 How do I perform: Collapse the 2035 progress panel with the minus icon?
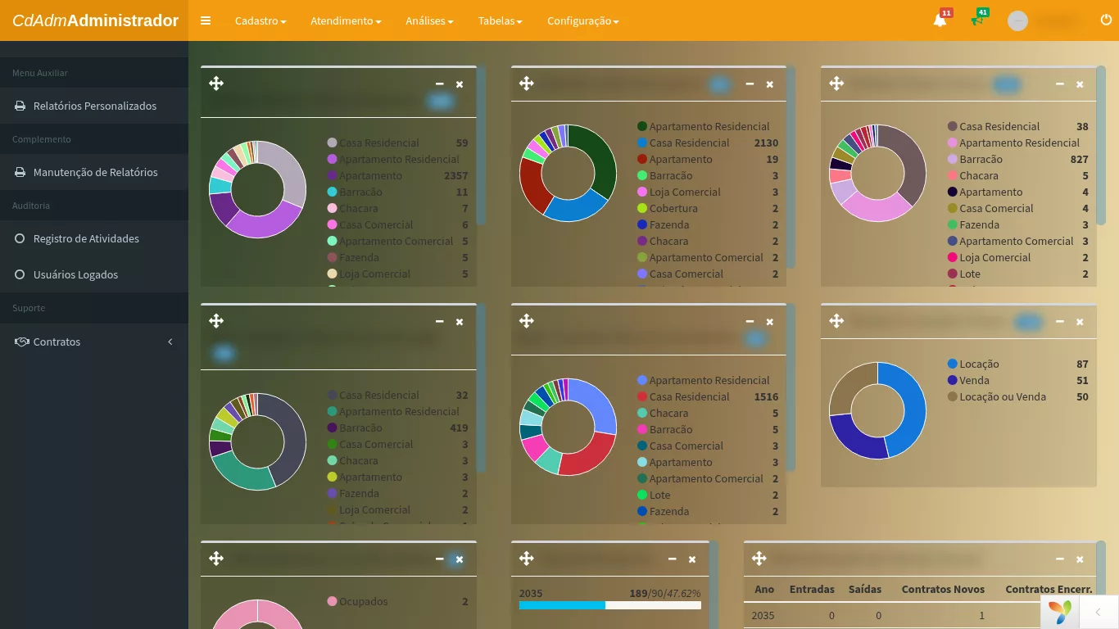click(673, 559)
